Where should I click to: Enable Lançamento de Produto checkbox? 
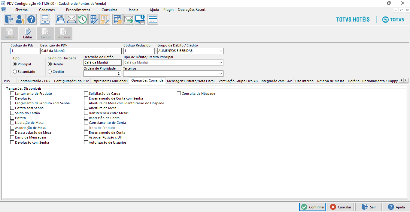point(12,94)
